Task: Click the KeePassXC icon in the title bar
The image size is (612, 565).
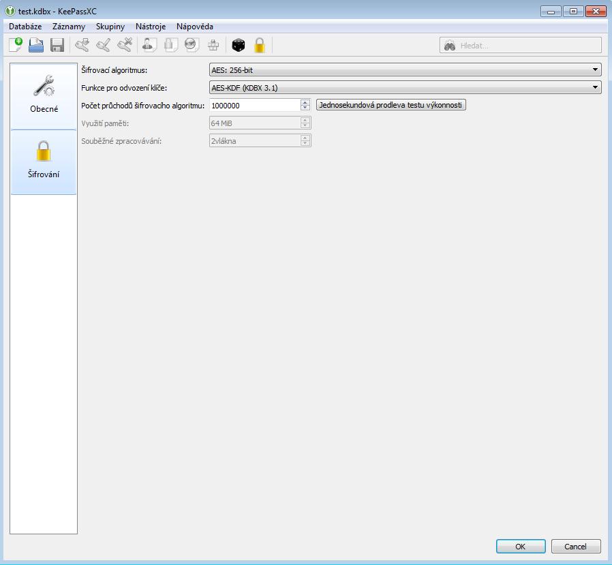Action: (10, 11)
